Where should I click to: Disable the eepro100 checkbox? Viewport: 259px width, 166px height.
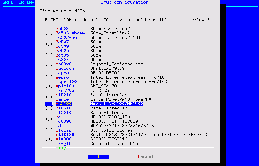tap(49, 82)
